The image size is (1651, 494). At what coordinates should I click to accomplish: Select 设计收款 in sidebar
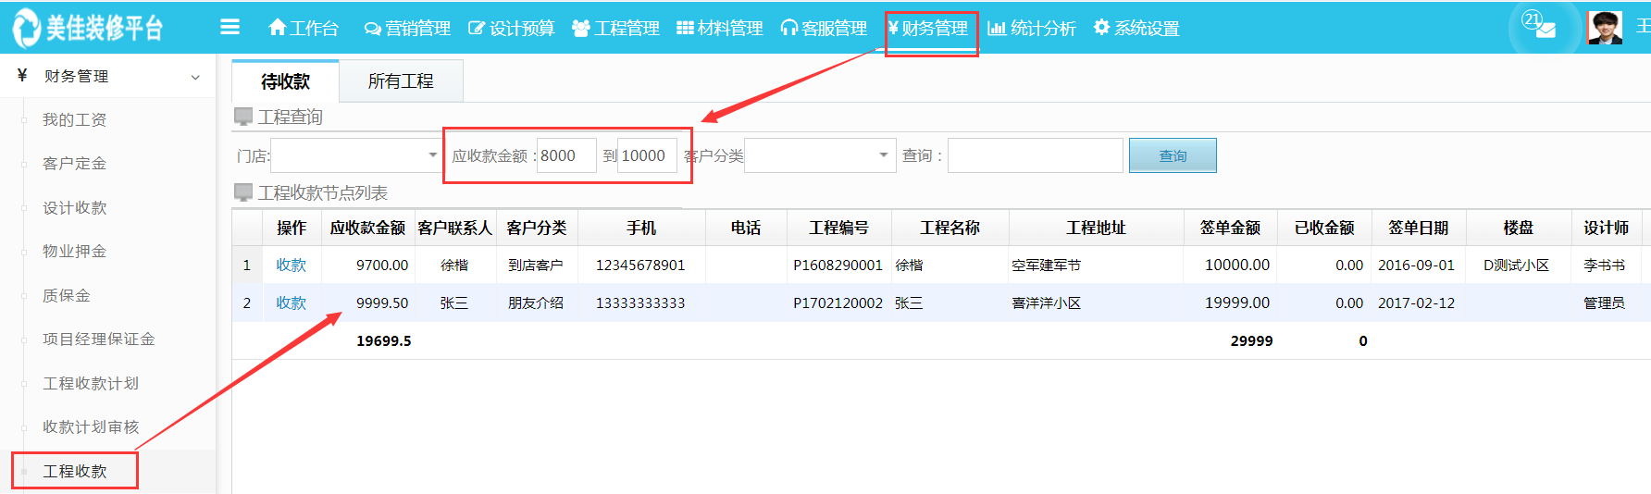point(74,207)
